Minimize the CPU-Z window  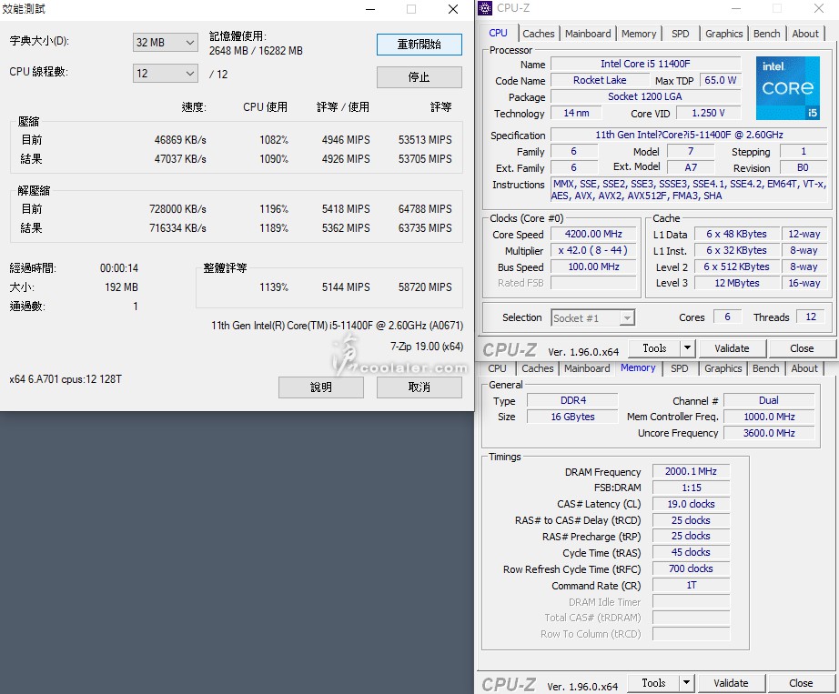click(x=736, y=8)
